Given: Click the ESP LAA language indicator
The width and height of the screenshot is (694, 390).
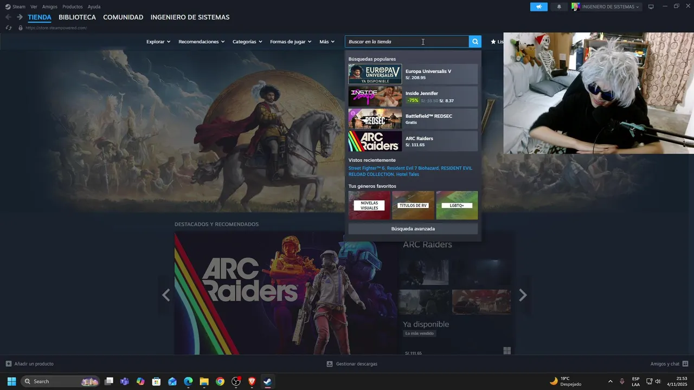Looking at the screenshot, I should (x=635, y=381).
